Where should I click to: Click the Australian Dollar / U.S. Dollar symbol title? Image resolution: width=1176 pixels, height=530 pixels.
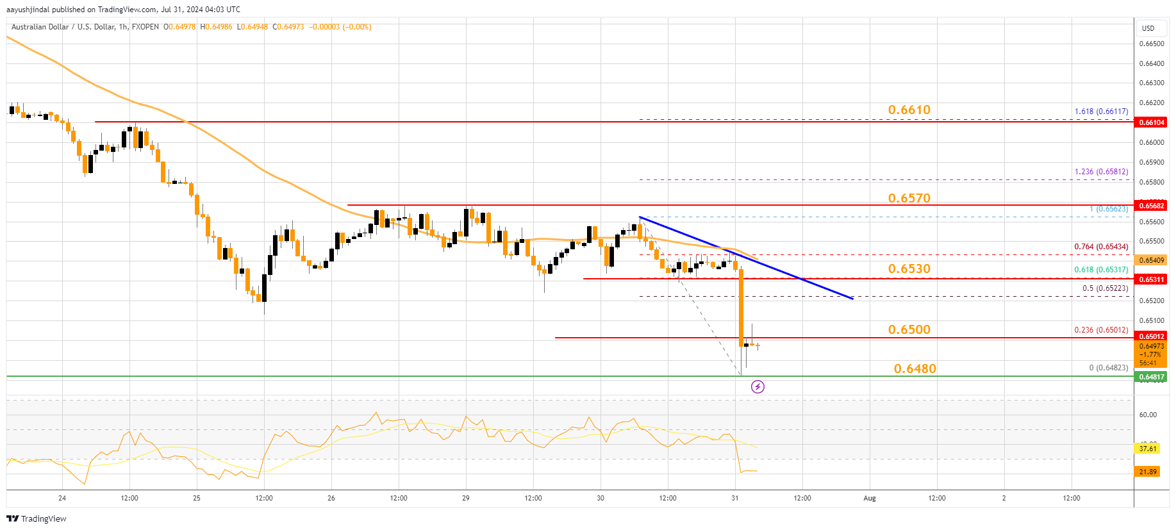tap(63, 27)
